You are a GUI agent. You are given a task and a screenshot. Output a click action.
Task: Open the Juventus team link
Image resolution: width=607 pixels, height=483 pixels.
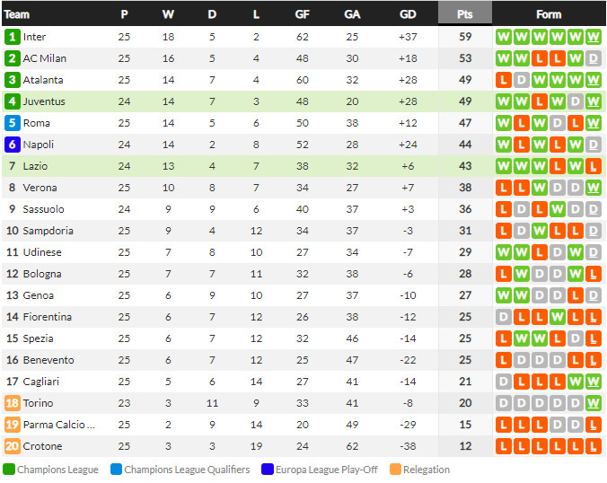click(44, 101)
